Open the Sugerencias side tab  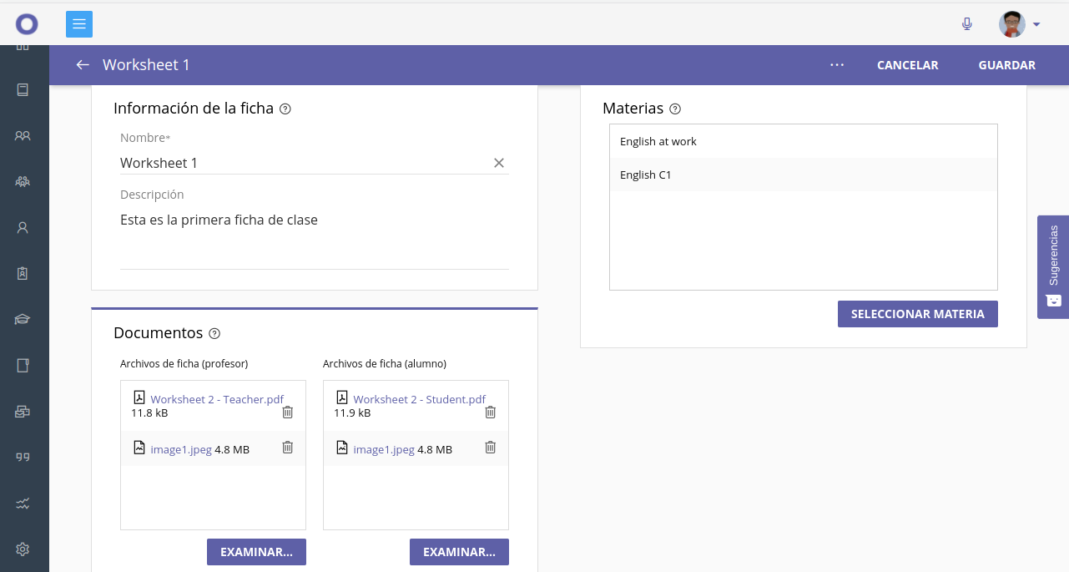(1053, 266)
